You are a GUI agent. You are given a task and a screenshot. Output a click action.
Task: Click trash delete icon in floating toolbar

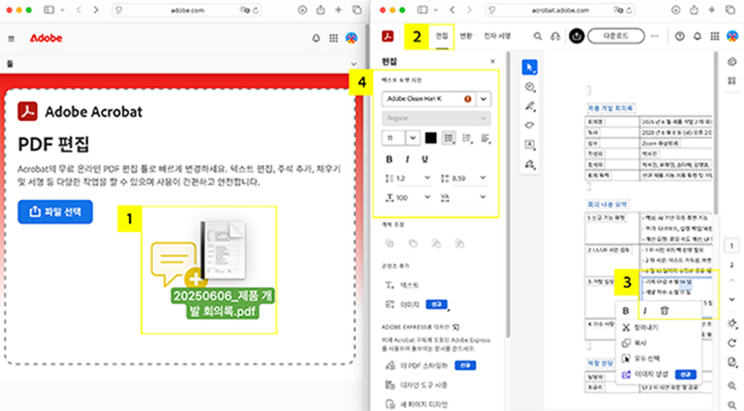[x=665, y=311]
